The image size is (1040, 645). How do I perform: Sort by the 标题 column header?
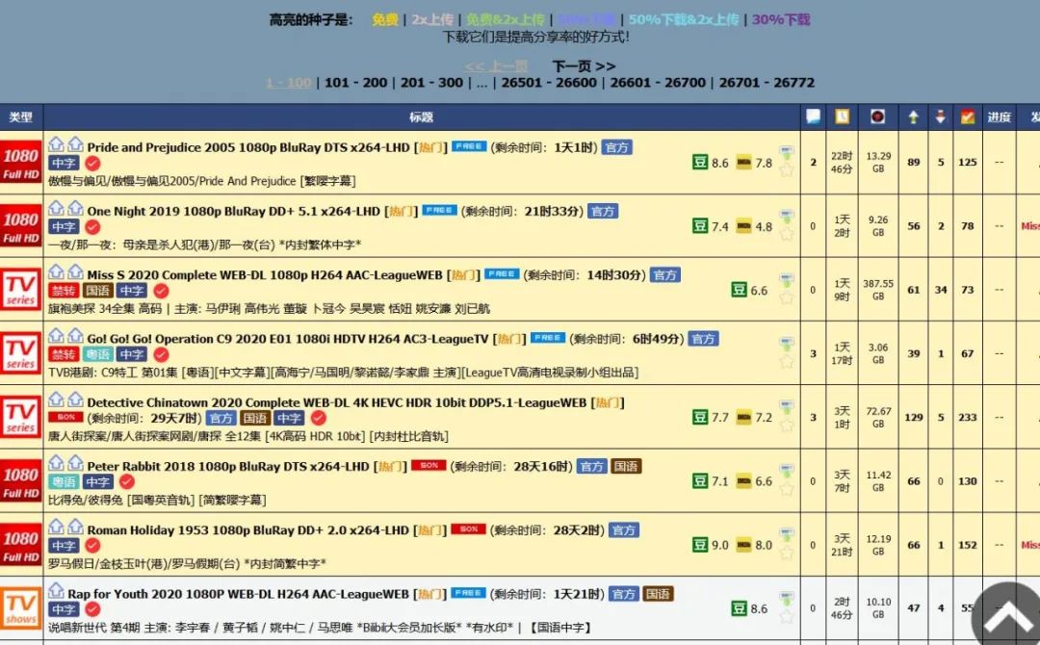pos(421,117)
